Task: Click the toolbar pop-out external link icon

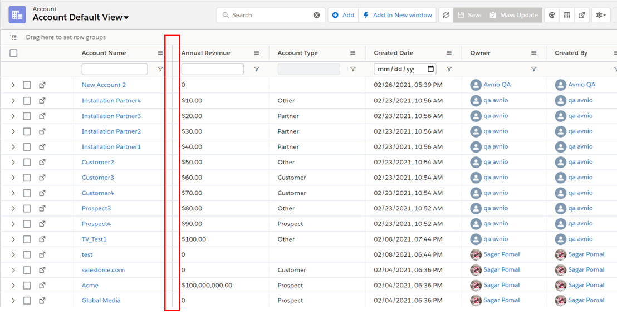Action: [x=582, y=16]
